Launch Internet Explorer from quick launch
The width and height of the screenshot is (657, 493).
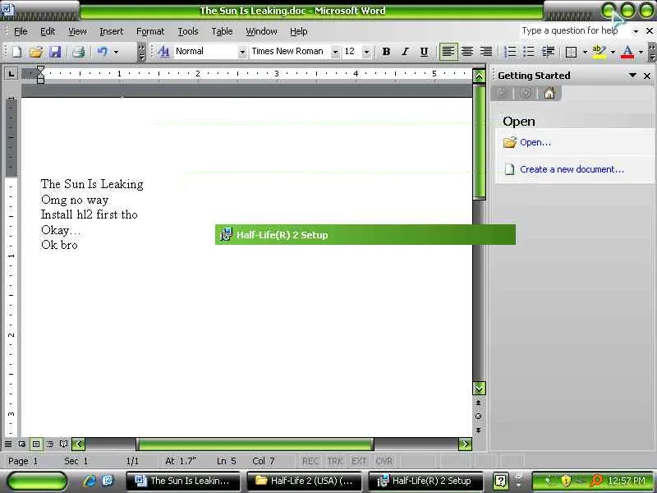coord(90,481)
